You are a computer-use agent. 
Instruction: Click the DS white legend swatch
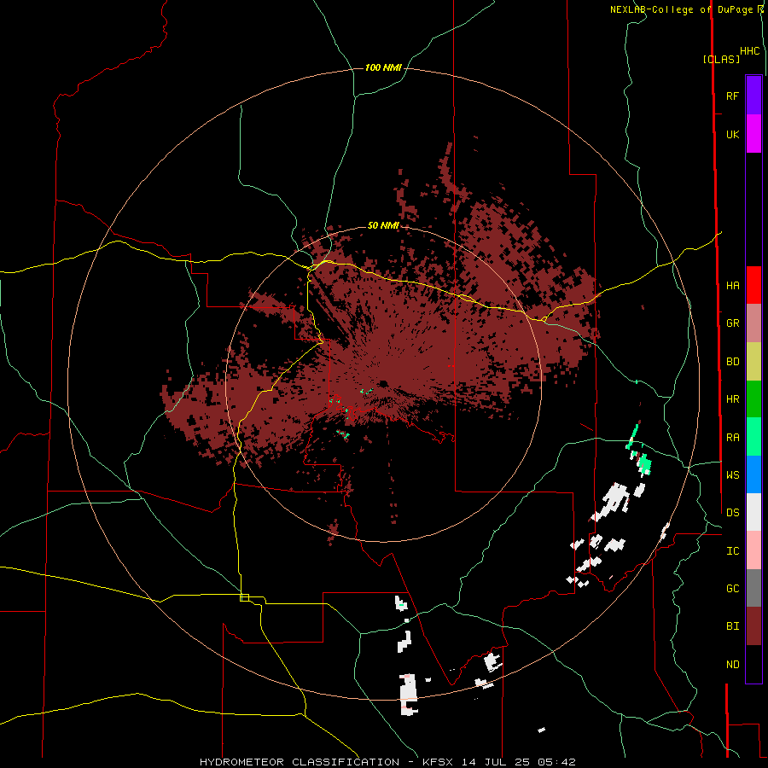coord(753,512)
